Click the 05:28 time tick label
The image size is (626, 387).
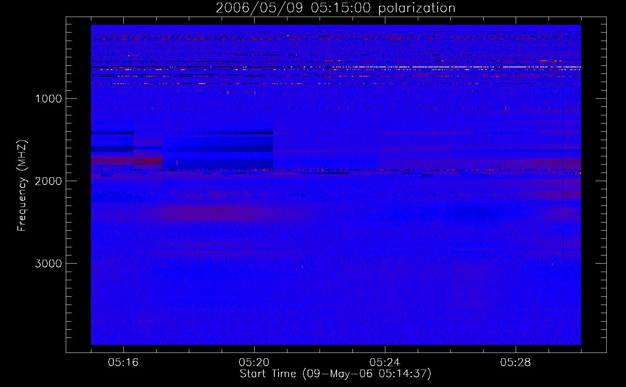tap(516, 363)
